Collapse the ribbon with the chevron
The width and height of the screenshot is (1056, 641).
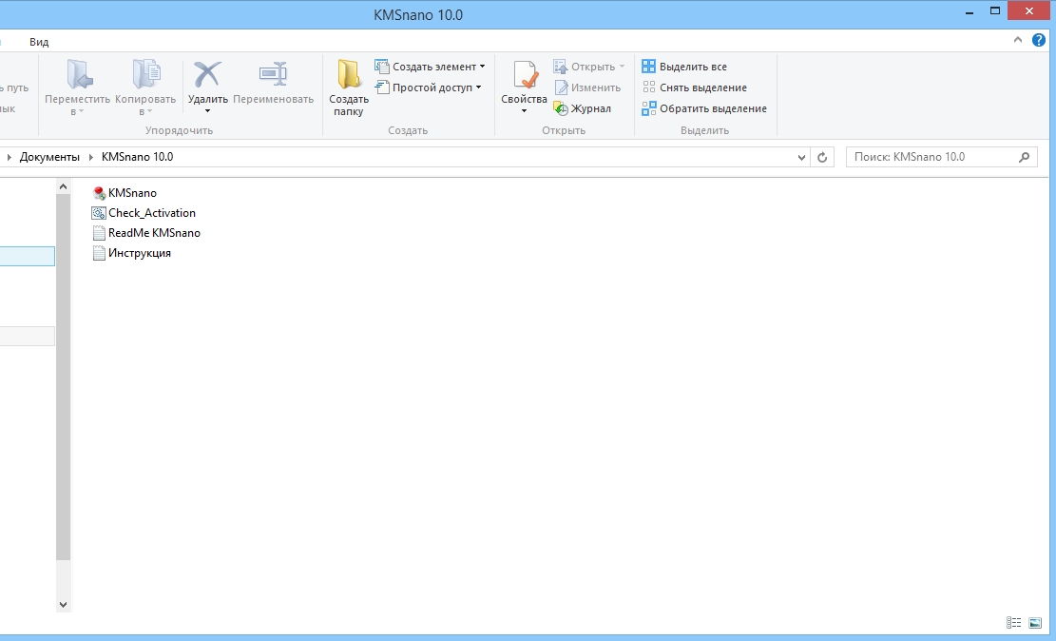point(1018,41)
